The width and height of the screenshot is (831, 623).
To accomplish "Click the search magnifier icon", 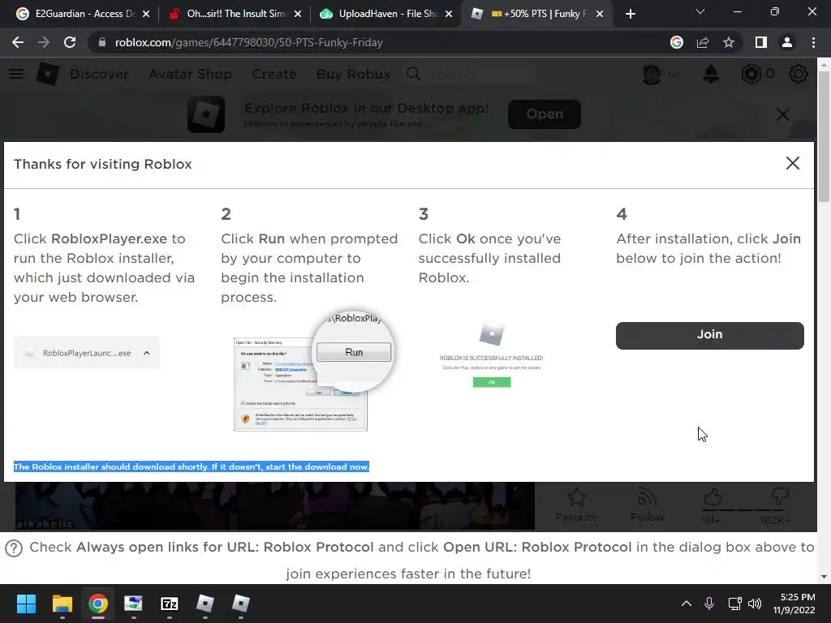I will 414,74.
